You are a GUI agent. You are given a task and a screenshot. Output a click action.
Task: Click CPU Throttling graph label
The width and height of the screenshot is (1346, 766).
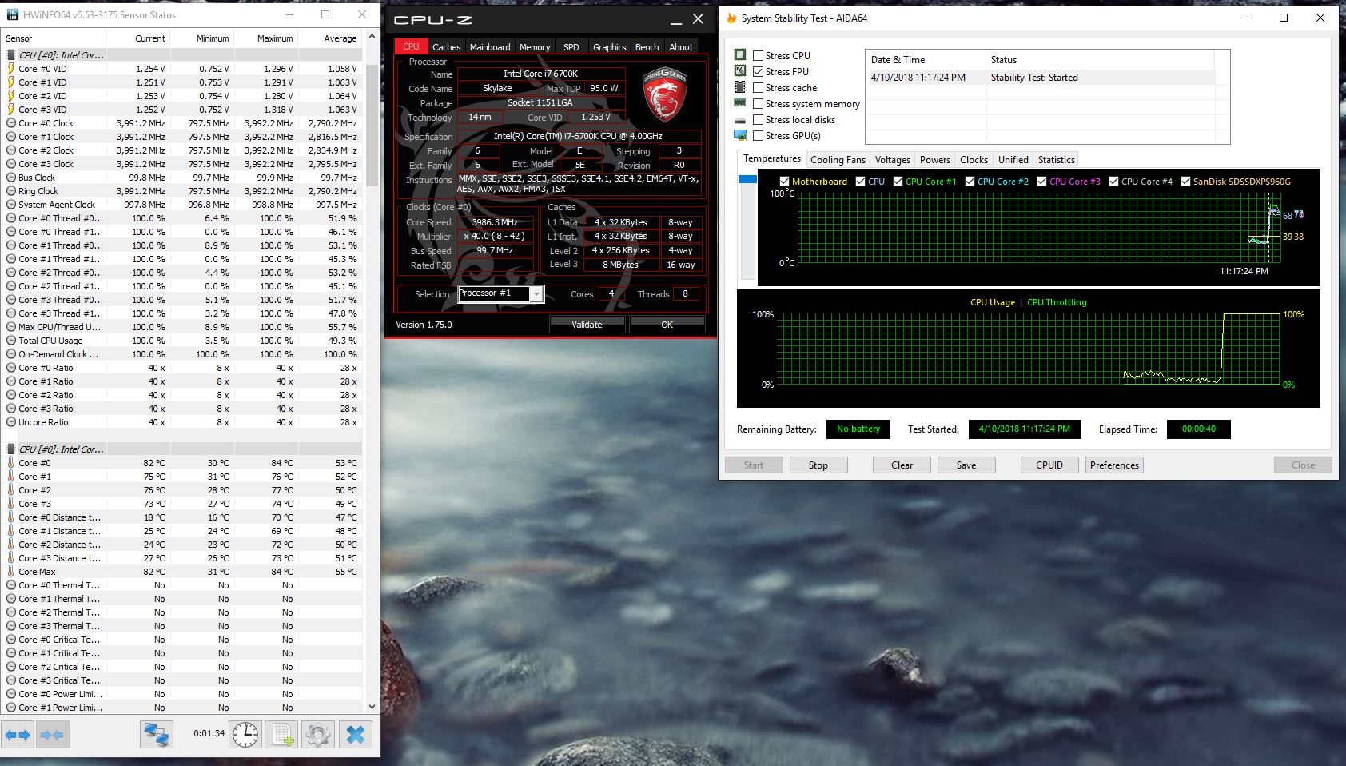(1057, 302)
